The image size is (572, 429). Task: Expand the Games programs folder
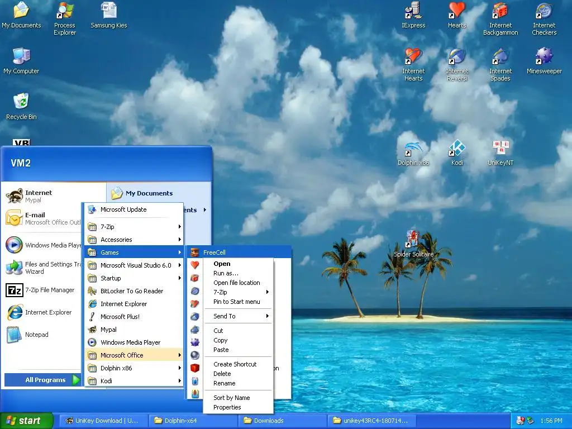[x=134, y=252]
